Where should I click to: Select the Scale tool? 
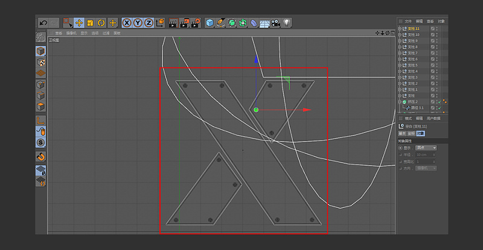tap(90, 23)
